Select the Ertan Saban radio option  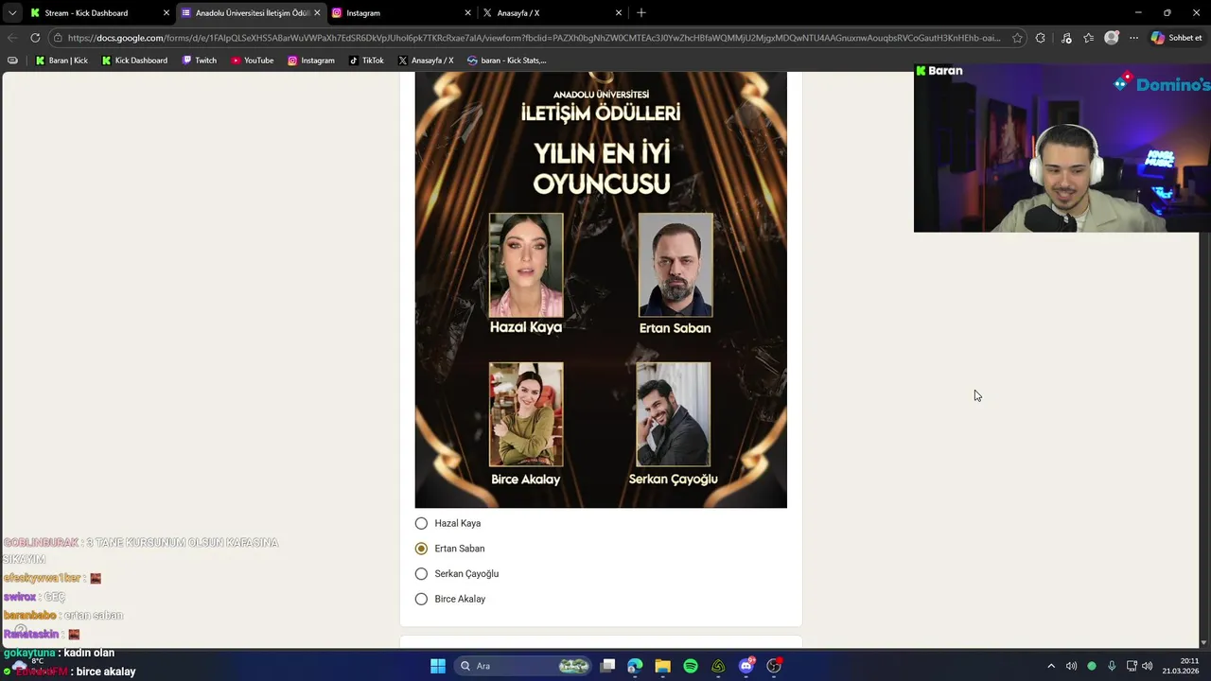click(421, 549)
